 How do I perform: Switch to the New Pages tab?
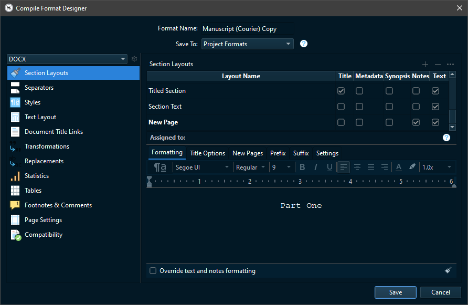pyautogui.click(x=248, y=153)
